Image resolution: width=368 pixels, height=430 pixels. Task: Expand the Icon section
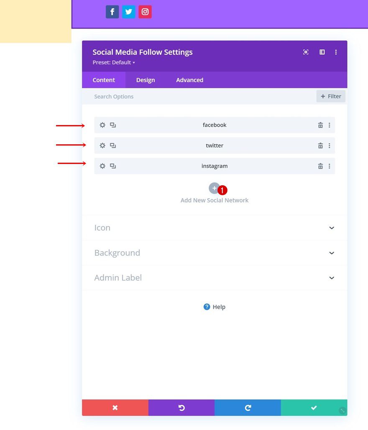[x=215, y=228]
